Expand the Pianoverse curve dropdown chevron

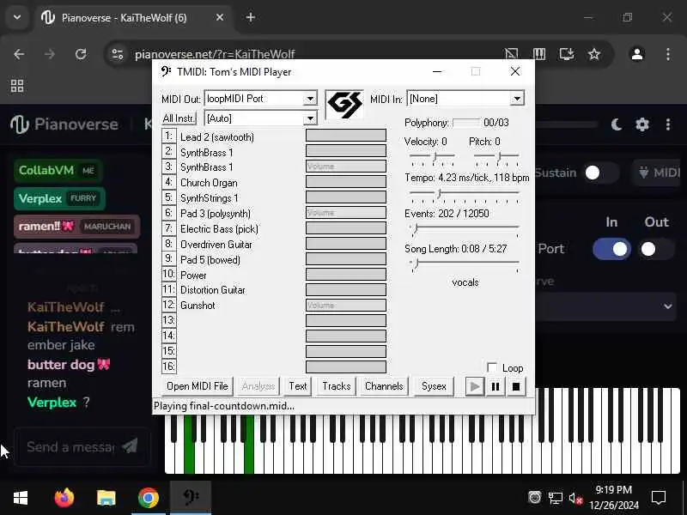point(668,306)
